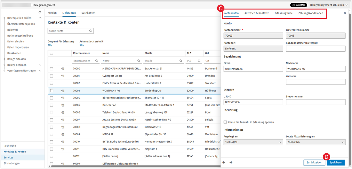Go to next account with right arrow

[x=231, y=163]
